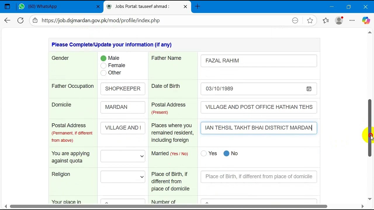Viewport: 374px width, 210px height.
Task: Switch to the WhatsApp tab
Action: pos(59,6)
